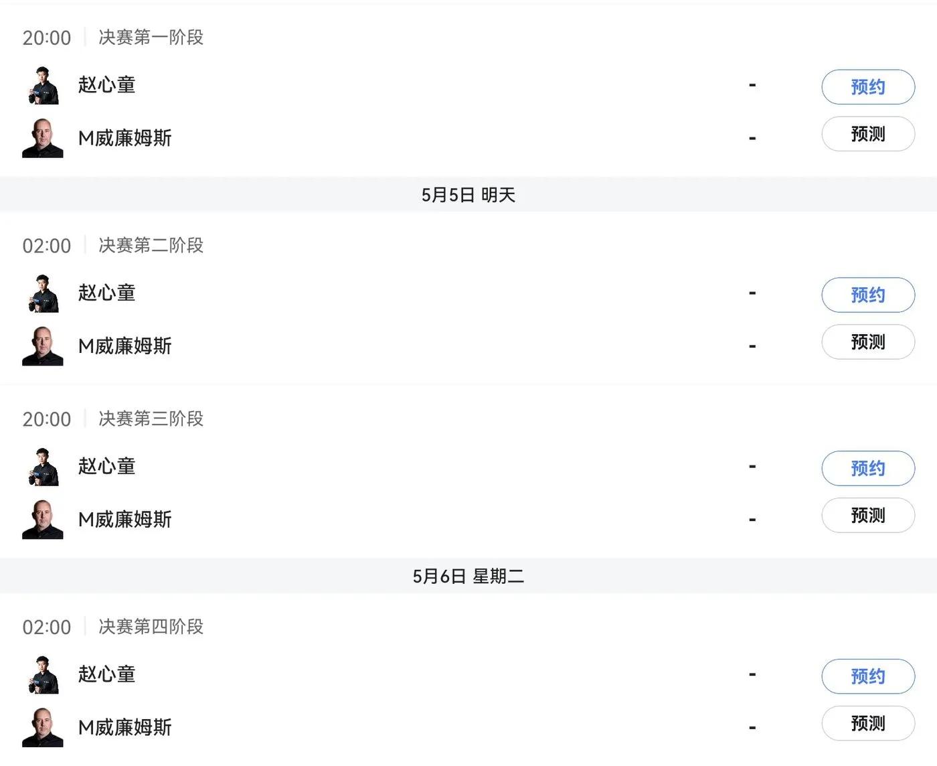Open 预测 for 决赛第四阶段 match

point(868,723)
